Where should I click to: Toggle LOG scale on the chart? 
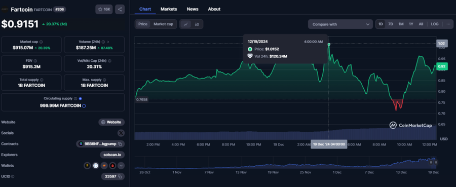(x=435, y=24)
